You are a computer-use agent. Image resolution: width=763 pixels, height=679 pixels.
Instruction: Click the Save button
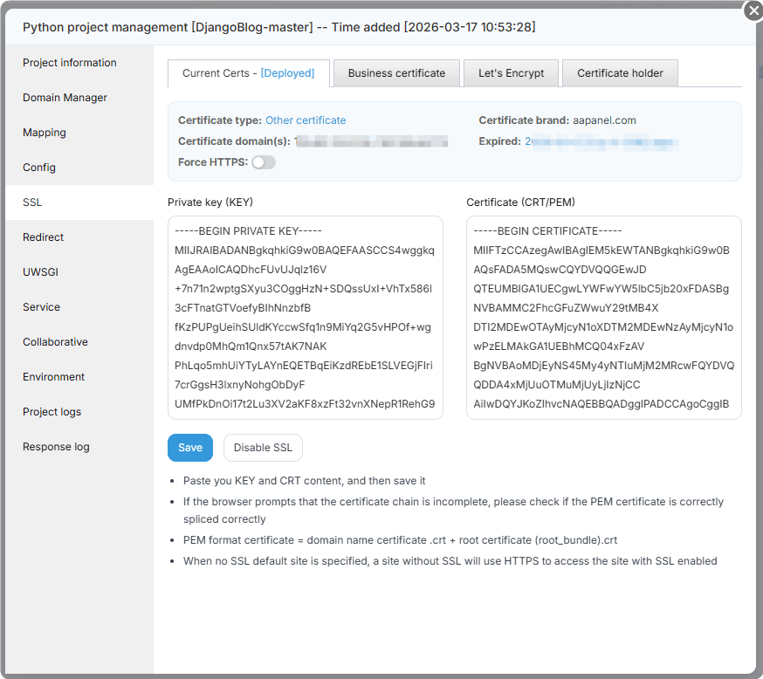tap(190, 448)
